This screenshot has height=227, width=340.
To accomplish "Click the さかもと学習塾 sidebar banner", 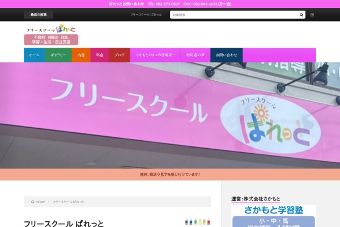I will click(x=274, y=216).
